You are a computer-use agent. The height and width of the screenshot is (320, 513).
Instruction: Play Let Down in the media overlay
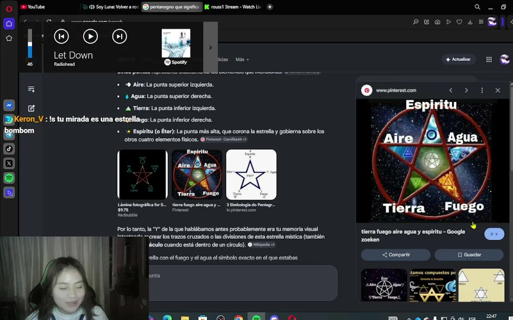coord(90,36)
